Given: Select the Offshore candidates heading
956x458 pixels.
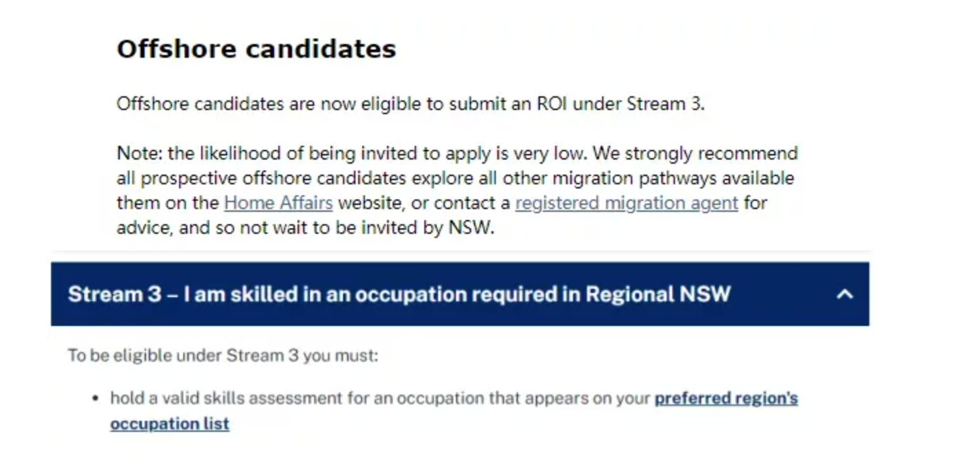Looking at the screenshot, I should point(256,49).
